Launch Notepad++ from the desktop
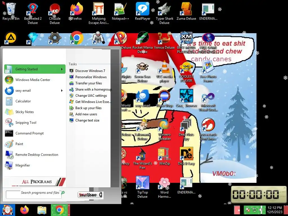Image resolution: width=288 pixels, height=216 pixels. 120,11
